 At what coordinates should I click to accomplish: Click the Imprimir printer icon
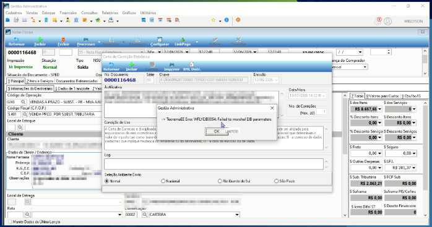click(171, 67)
